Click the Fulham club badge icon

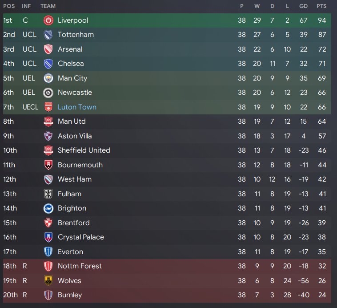click(48, 194)
